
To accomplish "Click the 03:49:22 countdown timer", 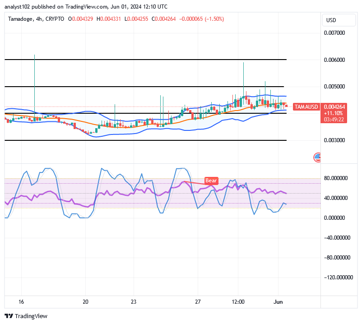I will 334,120.
